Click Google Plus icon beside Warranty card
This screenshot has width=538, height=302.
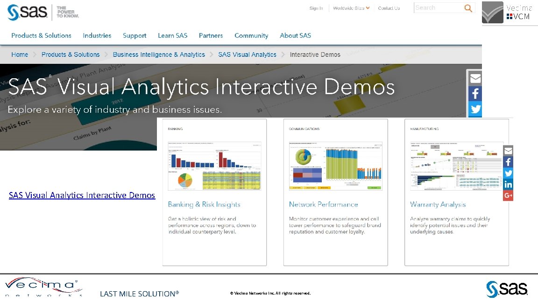pos(508,196)
